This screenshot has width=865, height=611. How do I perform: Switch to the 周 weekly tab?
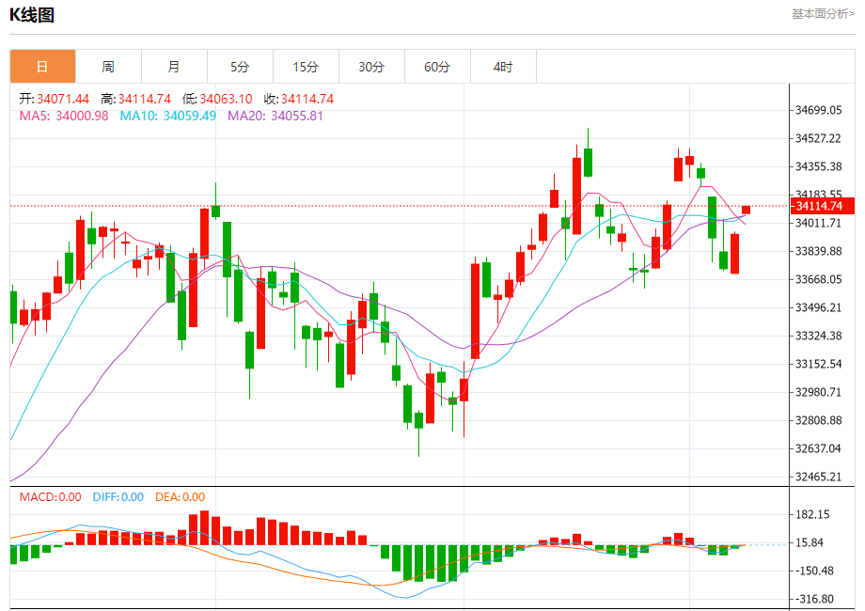click(x=108, y=67)
